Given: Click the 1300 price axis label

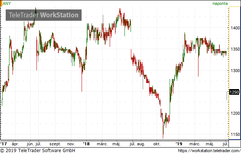Looking at the screenshot, I should [x=235, y=71].
